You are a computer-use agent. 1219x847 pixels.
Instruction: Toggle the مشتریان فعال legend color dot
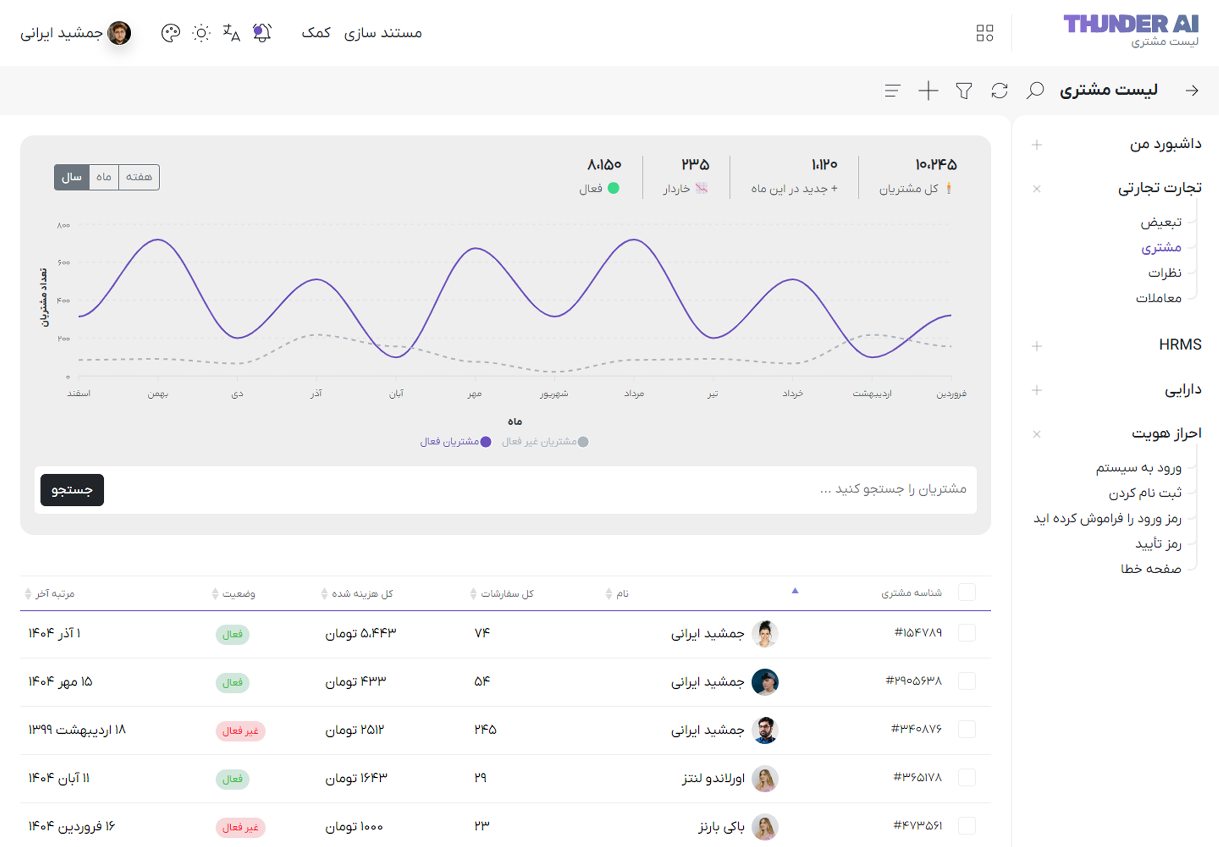(486, 442)
